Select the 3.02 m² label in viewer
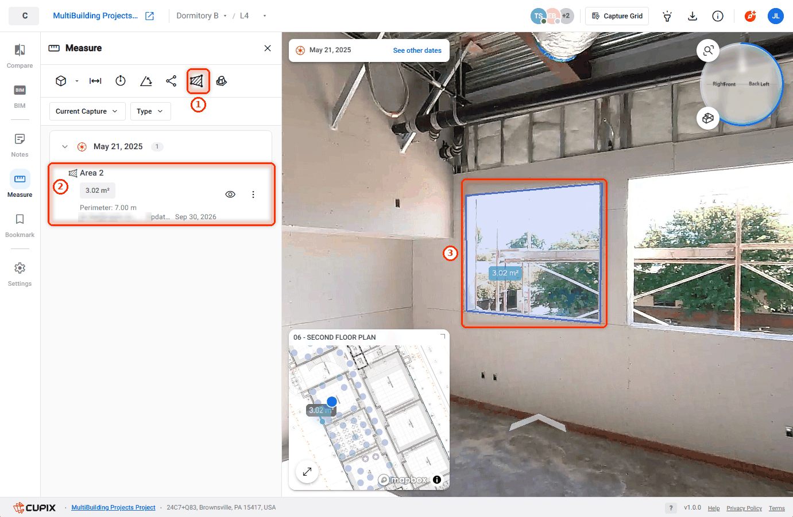This screenshot has width=793, height=517. [505, 273]
